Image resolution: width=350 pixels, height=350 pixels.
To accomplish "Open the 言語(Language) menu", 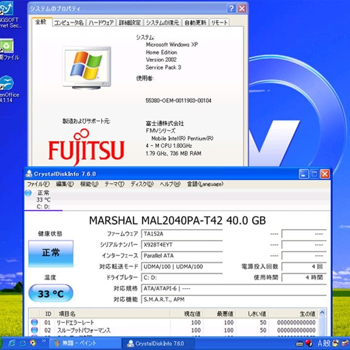I will tap(205, 184).
